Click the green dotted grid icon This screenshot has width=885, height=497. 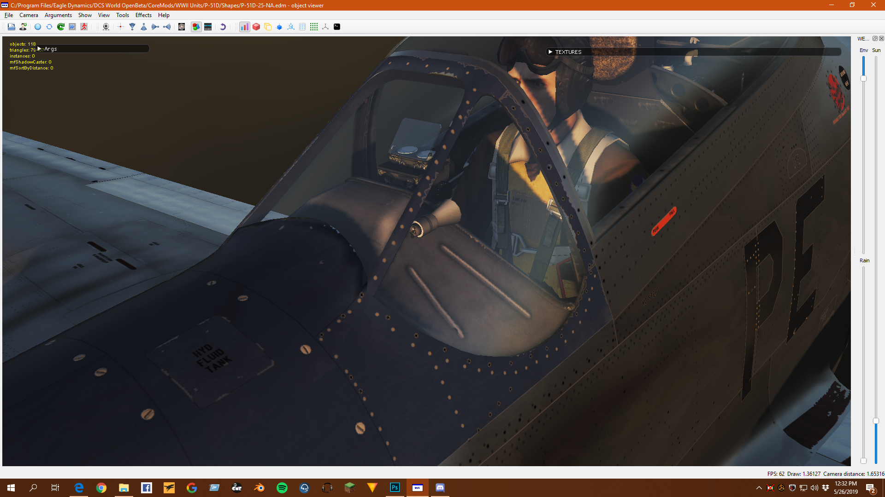pyautogui.click(x=314, y=27)
